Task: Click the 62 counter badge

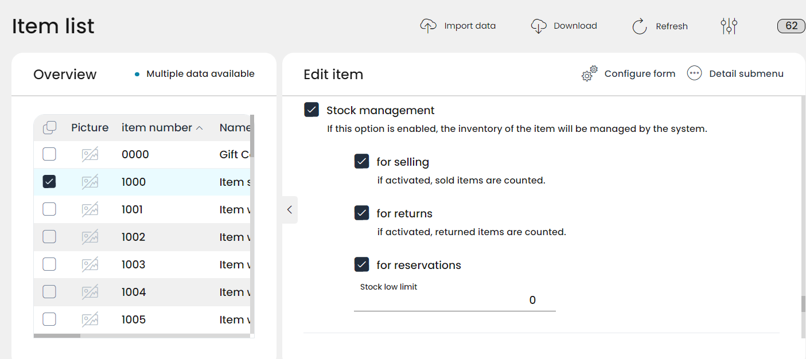Action: point(792,26)
